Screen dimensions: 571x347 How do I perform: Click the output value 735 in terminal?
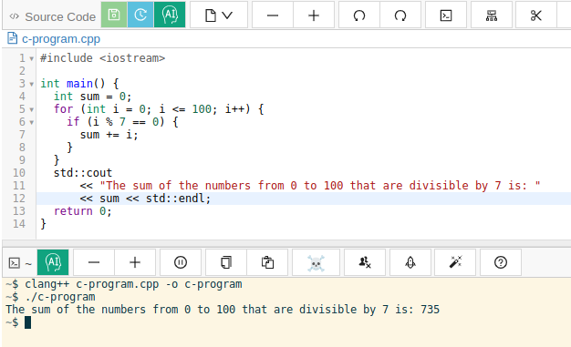click(x=430, y=310)
